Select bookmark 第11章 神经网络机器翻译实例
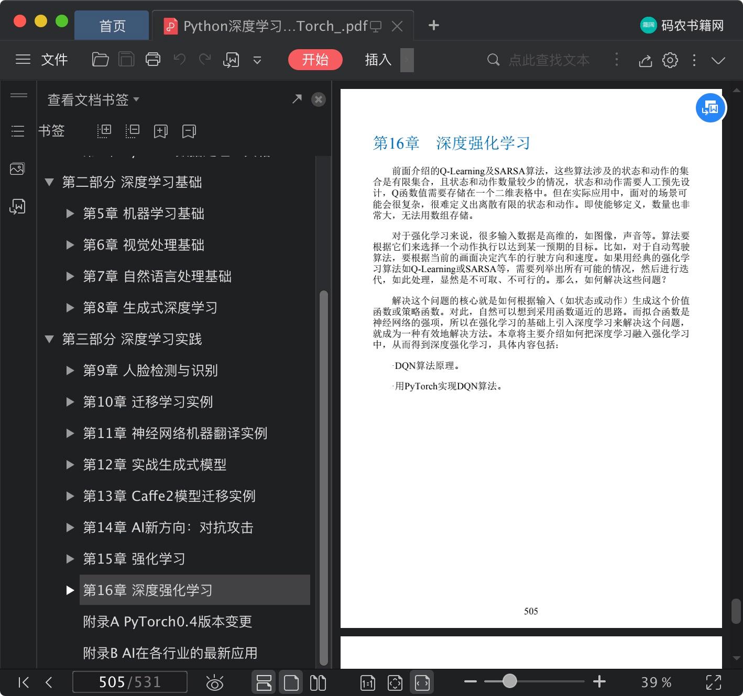This screenshot has height=696, width=743. pyautogui.click(x=175, y=433)
